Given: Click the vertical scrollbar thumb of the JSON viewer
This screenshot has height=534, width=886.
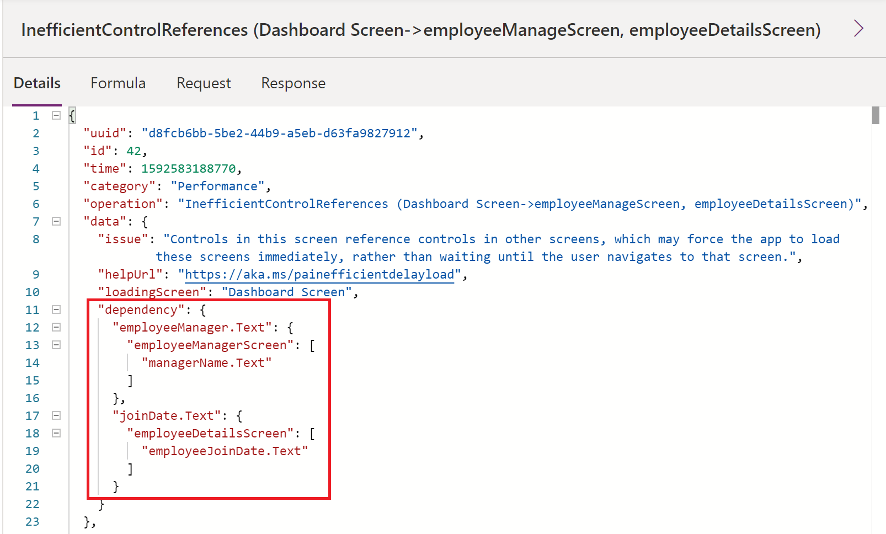Looking at the screenshot, I should pyautogui.click(x=876, y=116).
